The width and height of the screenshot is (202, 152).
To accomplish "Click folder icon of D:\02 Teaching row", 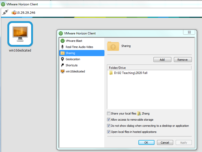I will (x=111, y=73).
